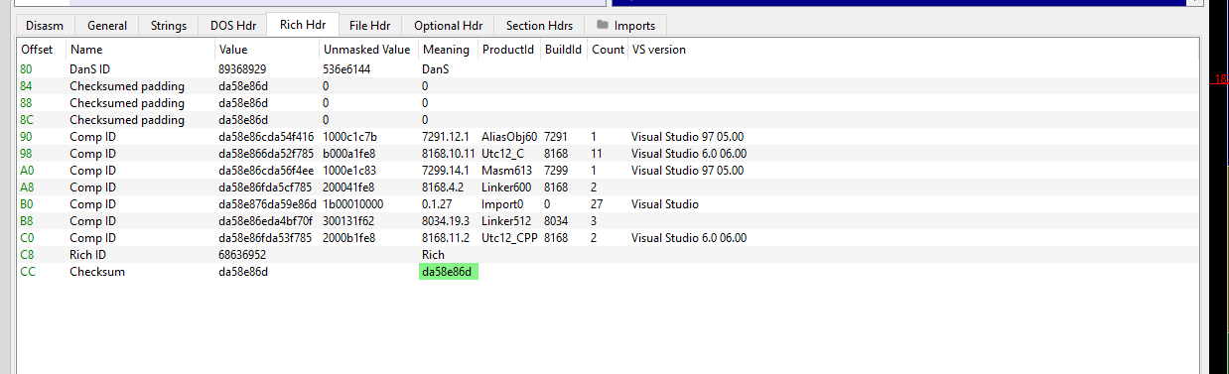Click meaning 8034.19.3 cell
Screen dimensions: 1229x374
click(446, 221)
